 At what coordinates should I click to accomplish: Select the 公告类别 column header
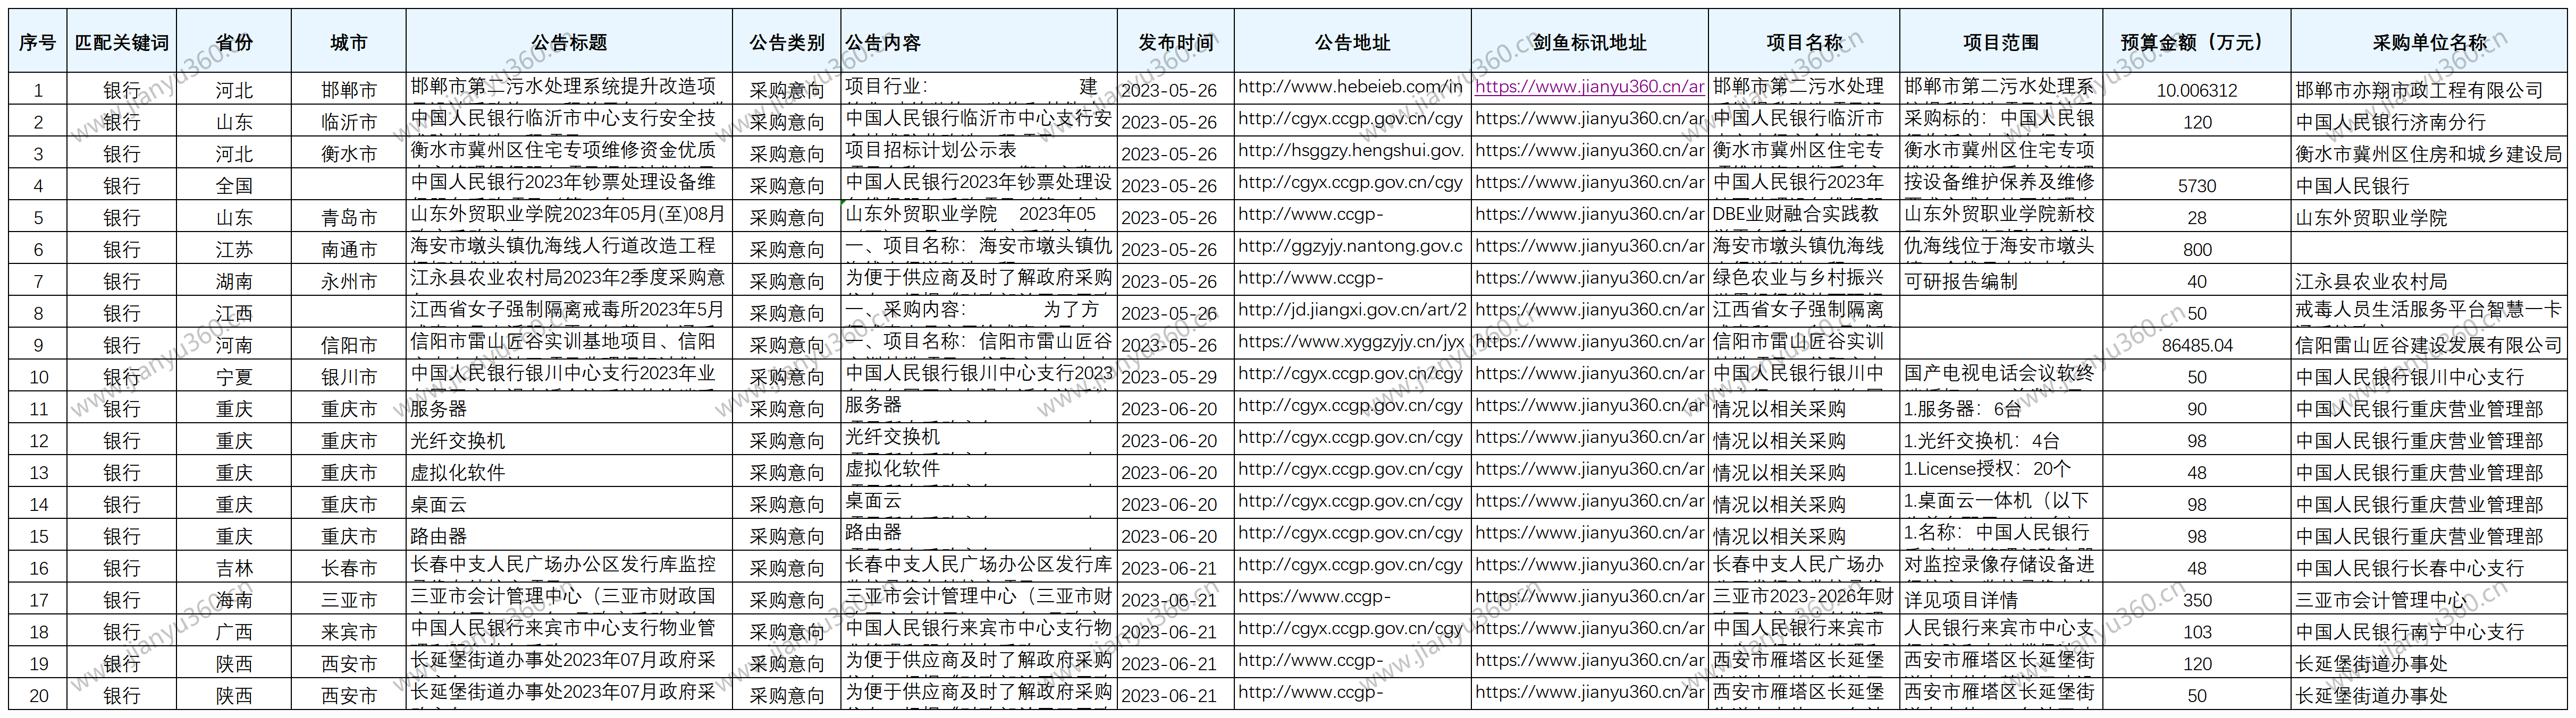point(787,42)
